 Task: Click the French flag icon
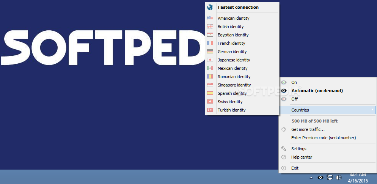(210, 43)
